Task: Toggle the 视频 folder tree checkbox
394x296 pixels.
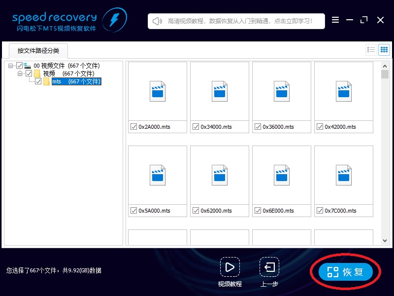Action: pyautogui.click(x=29, y=74)
